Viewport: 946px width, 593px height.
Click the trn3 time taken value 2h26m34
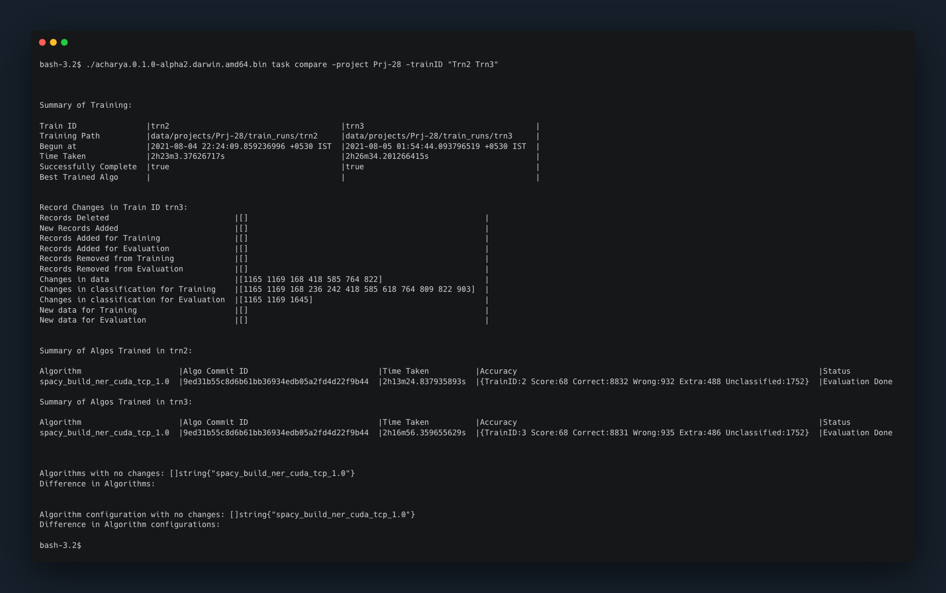click(387, 157)
